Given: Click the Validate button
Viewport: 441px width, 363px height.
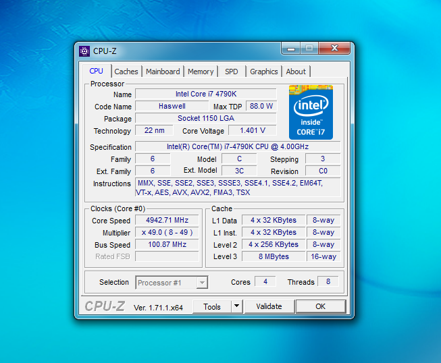Looking at the screenshot, I should point(269,306).
